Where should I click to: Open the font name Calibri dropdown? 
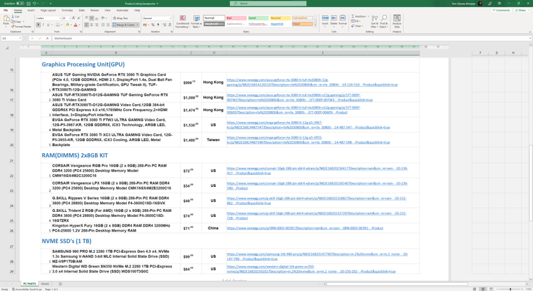point(60,18)
